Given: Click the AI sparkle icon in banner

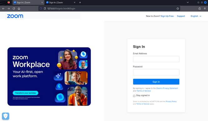Looking at the screenshot, I should 58,76.
